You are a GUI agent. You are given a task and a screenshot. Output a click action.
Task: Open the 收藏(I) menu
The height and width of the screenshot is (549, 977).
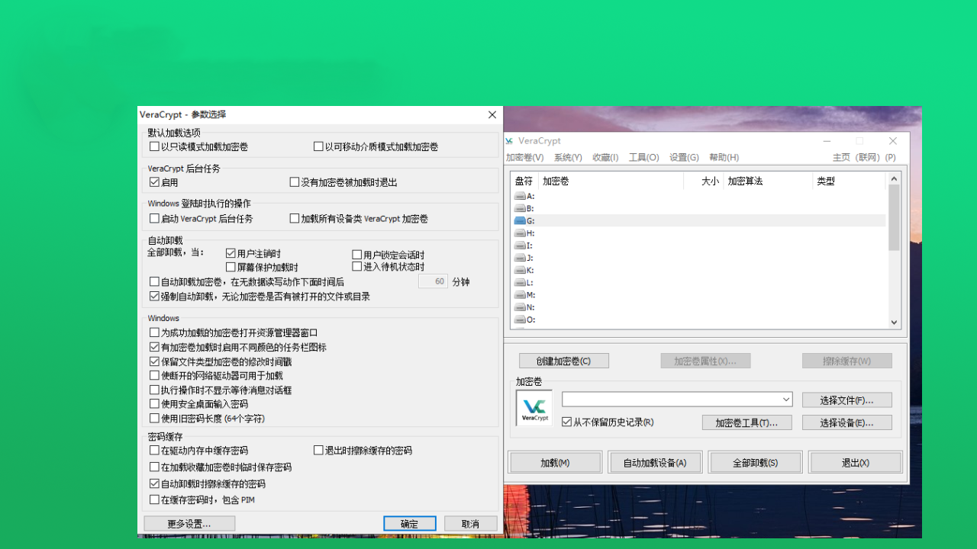pos(605,158)
